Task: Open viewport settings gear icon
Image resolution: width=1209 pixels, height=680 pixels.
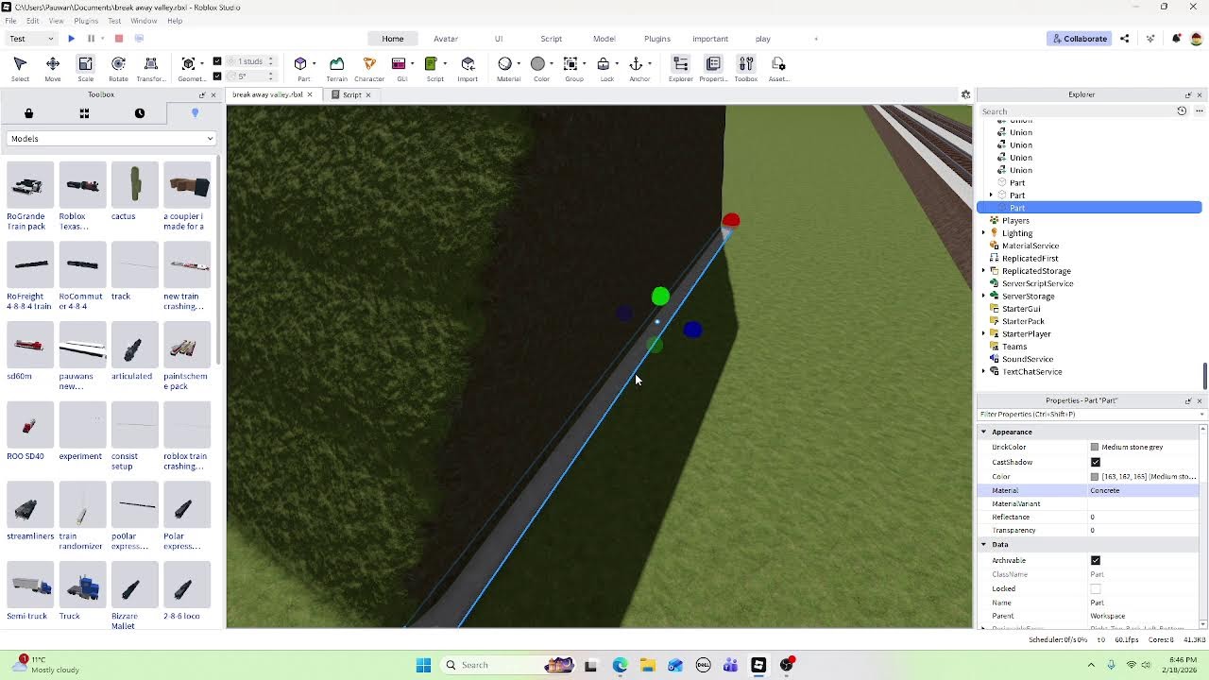Action: (965, 94)
